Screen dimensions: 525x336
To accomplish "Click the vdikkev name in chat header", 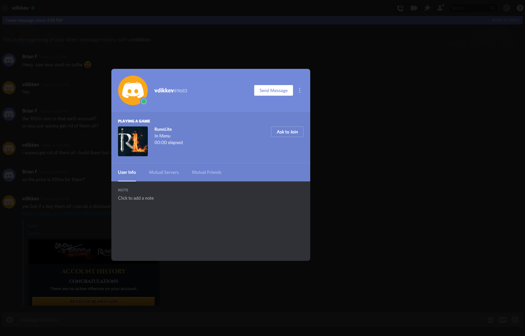I will (x=20, y=8).
